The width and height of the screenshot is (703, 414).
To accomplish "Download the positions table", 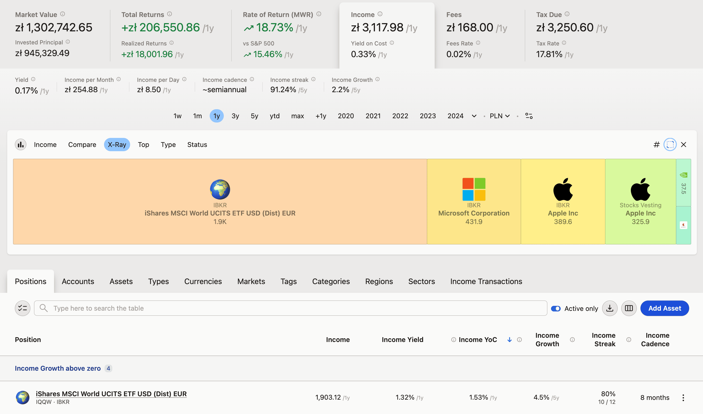I will point(610,308).
